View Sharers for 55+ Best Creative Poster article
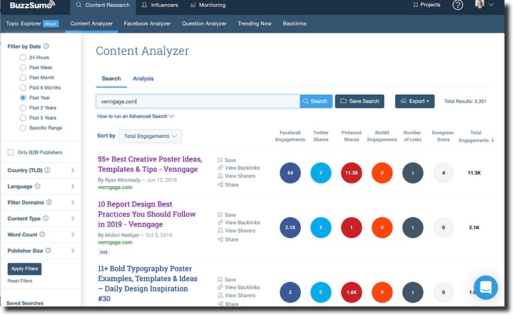Viewport: 513px width, 315px height. click(x=236, y=176)
